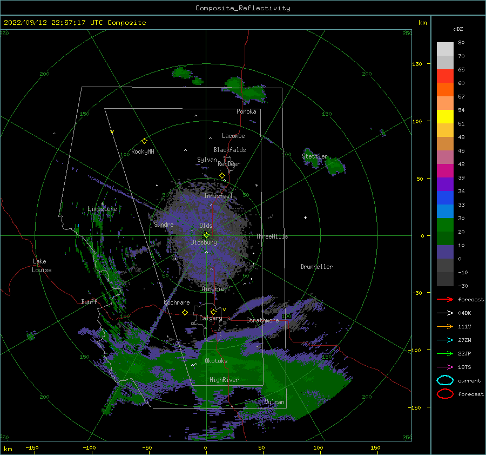Click the RockyMH label
486x455 pixels.
[x=143, y=151]
